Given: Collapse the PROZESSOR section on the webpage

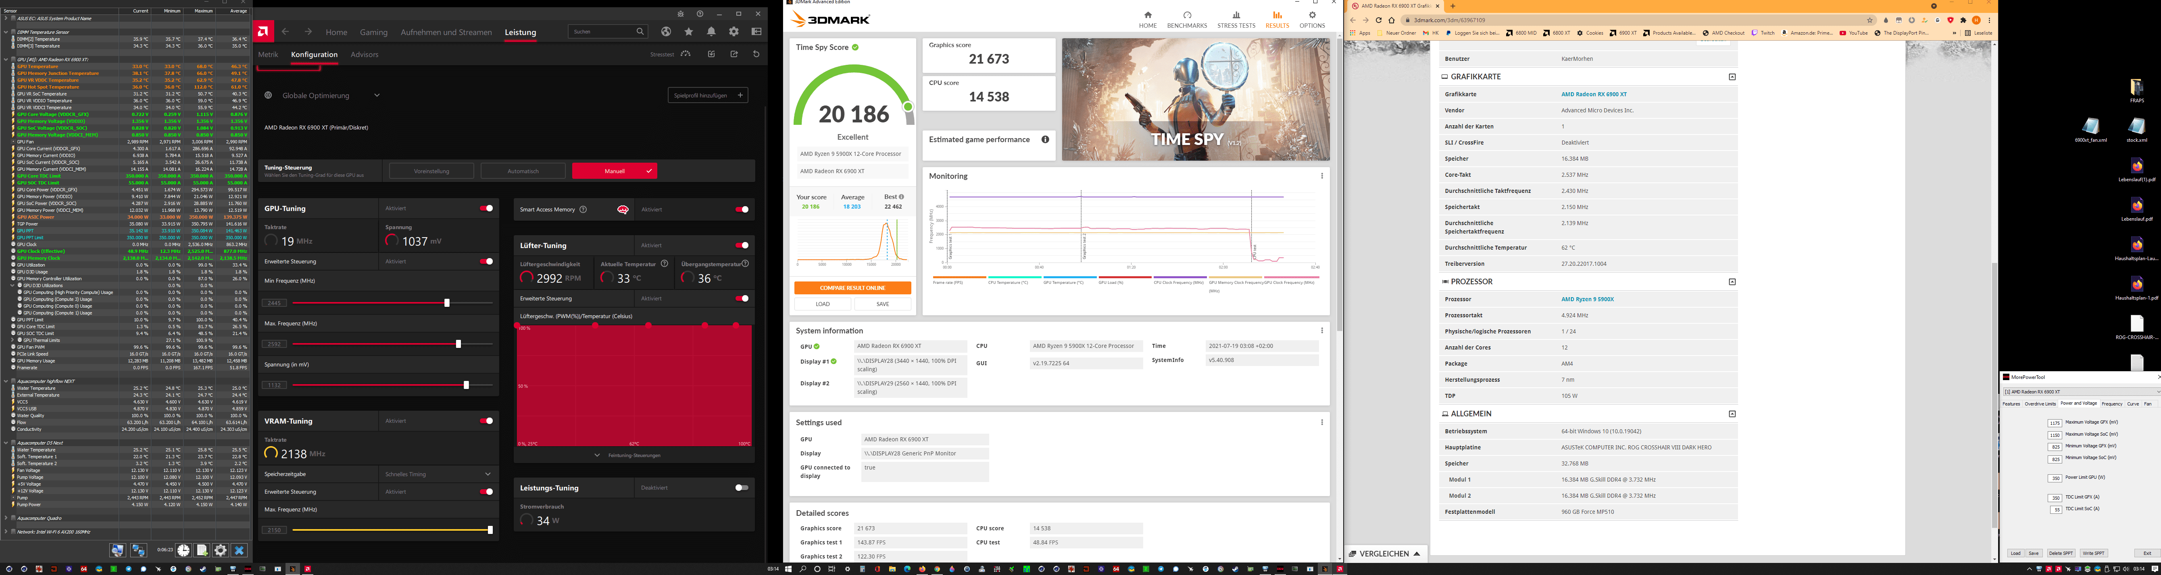Looking at the screenshot, I should (1732, 281).
